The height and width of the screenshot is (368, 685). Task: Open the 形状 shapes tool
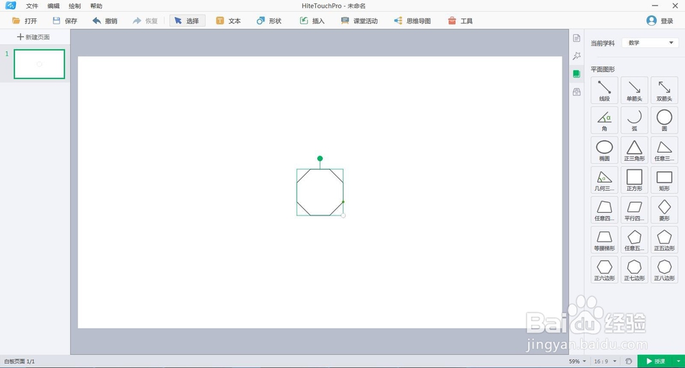click(x=269, y=21)
